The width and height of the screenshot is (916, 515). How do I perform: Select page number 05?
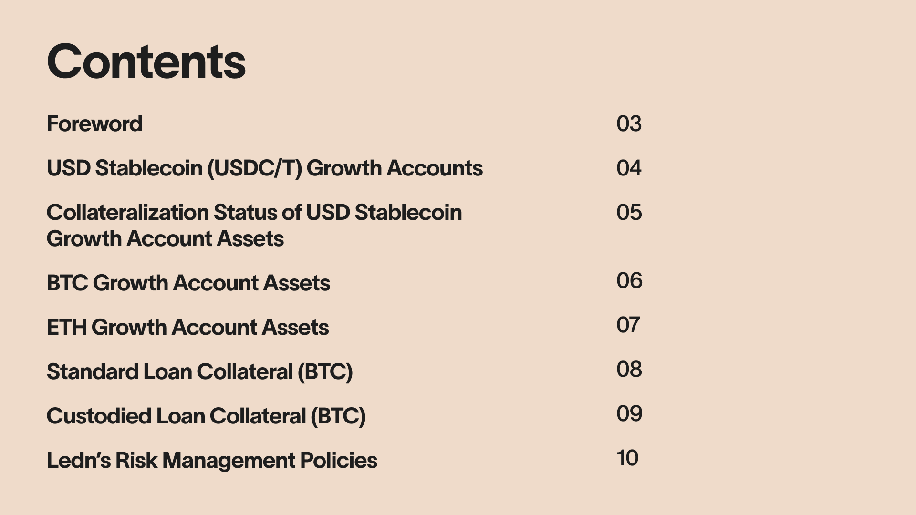(629, 213)
